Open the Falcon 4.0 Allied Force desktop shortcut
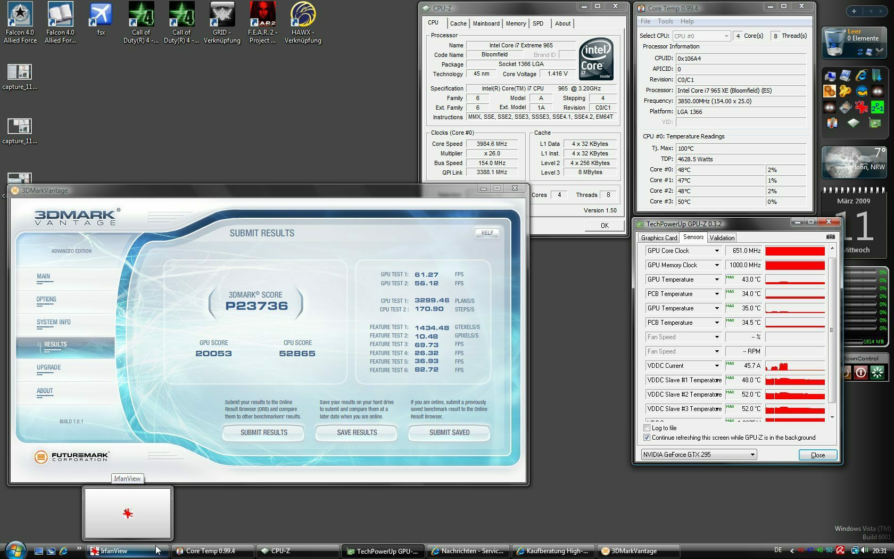894x559 pixels. point(20,22)
